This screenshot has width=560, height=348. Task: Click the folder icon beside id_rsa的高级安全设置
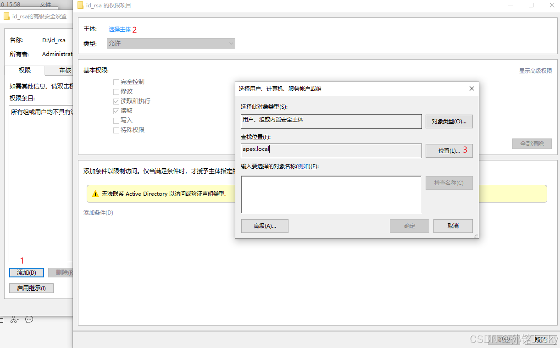pyautogui.click(x=6, y=15)
